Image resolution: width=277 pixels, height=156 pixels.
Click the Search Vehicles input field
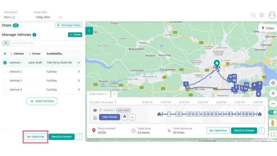(42, 43)
